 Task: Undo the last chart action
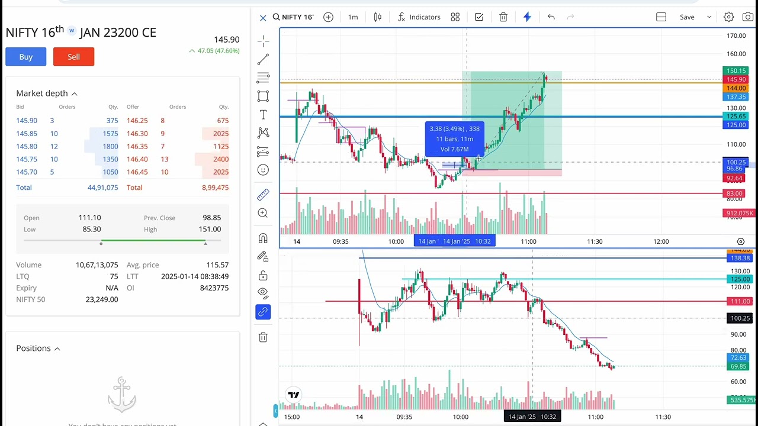point(551,17)
